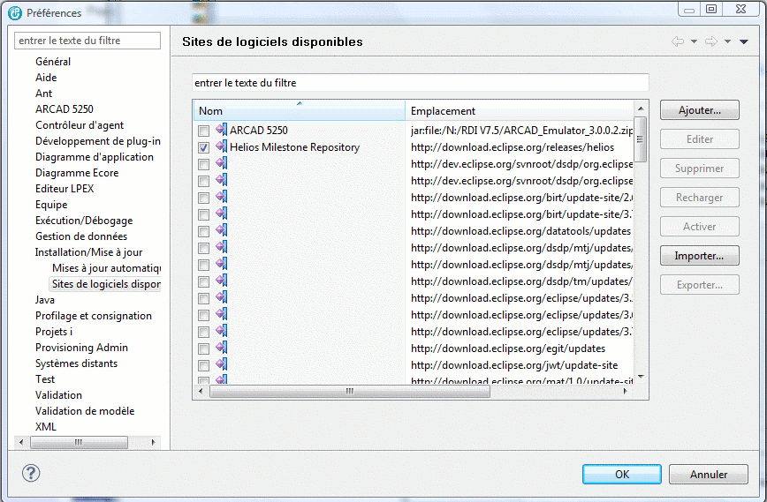Click the help question mark icon

pyautogui.click(x=31, y=473)
